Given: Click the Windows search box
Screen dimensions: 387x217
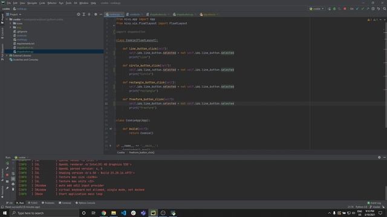Looking at the screenshot, I should tap(44, 213).
